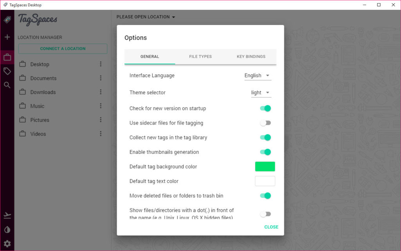Open the three-dot menu next to Desktop
This screenshot has height=251, width=401.
tap(101, 64)
